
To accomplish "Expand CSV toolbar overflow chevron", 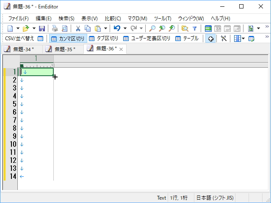I will 267,37.
